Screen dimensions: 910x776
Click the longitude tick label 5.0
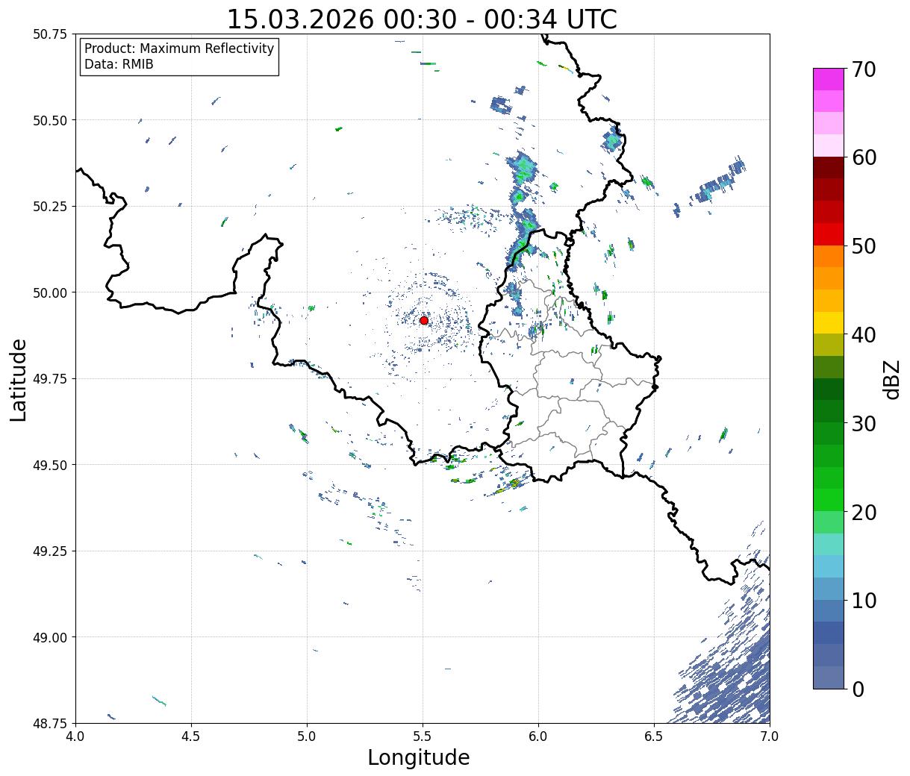point(307,736)
